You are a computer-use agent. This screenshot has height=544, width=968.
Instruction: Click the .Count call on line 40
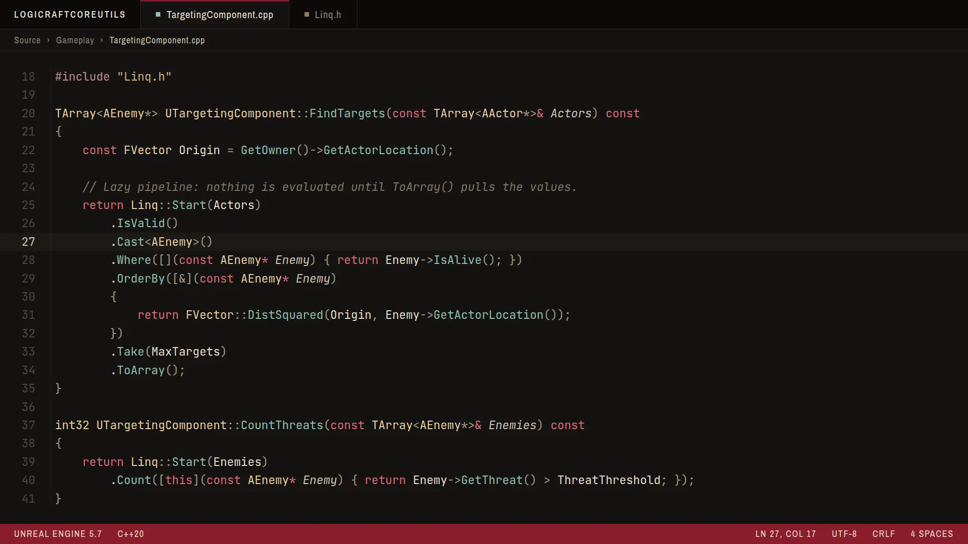point(131,480)
